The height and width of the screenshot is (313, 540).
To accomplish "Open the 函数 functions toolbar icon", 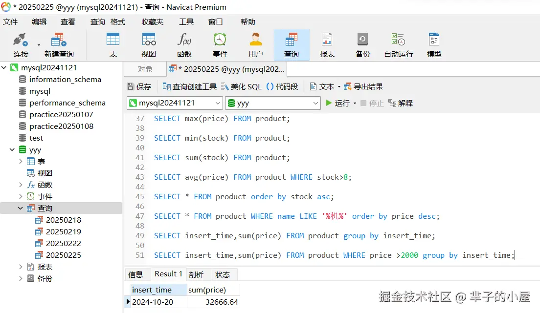I will click(184, 45).
